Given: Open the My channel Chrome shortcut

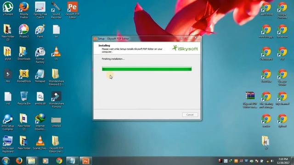Looking at the screenshot, I should click(x=282, y=98).
